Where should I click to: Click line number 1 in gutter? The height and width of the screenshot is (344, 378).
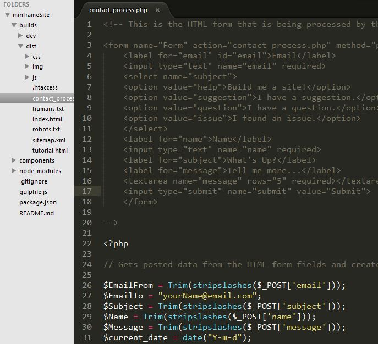89,24
